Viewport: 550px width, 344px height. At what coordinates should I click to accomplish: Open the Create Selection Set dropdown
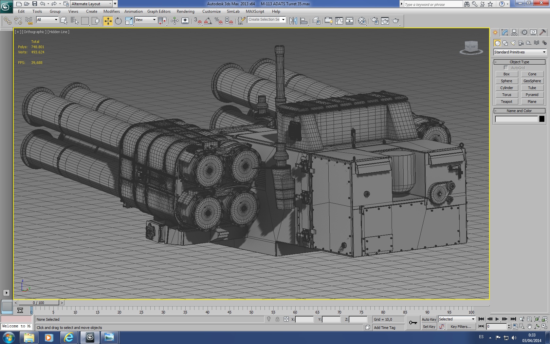[x=266, y=20]
